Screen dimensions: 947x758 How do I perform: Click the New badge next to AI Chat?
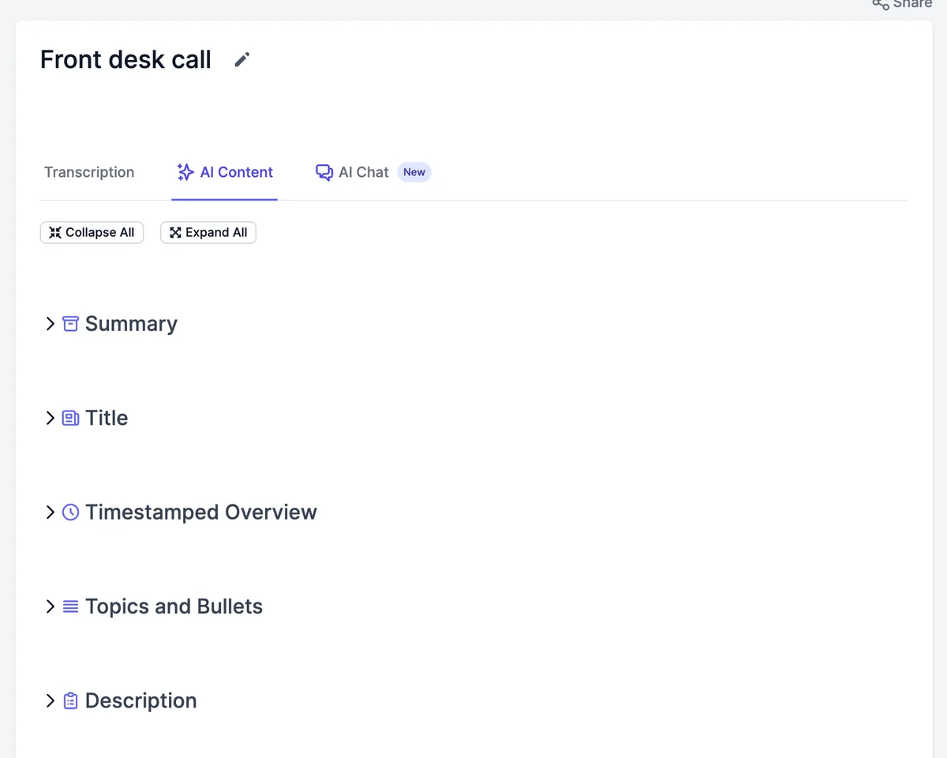click(x=414, y=172)
